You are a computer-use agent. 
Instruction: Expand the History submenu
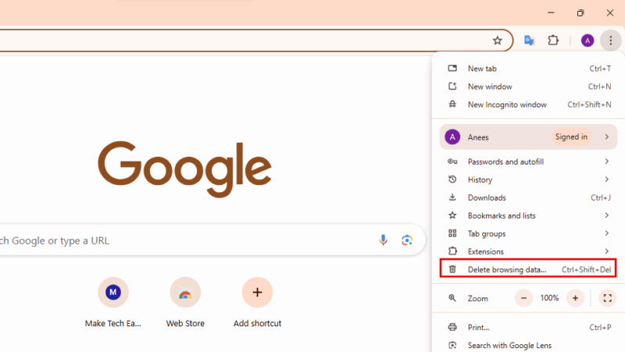pos(527,180)
